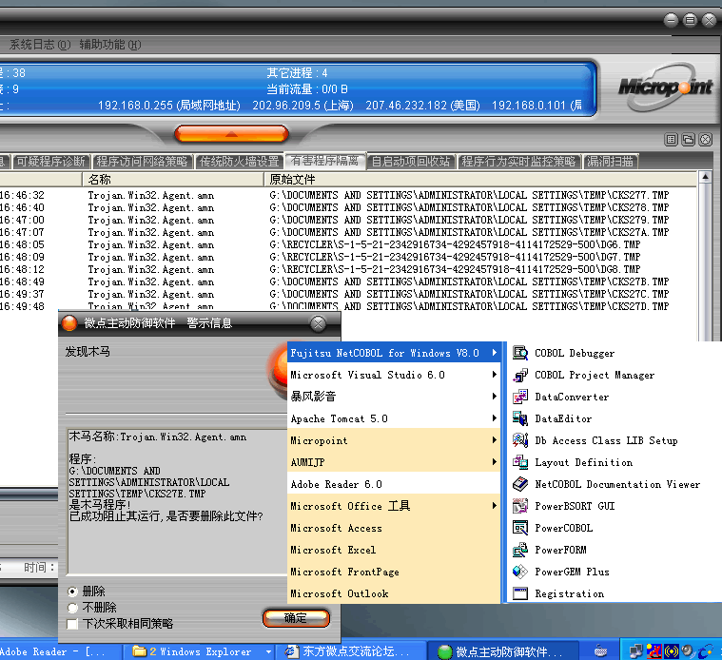The height and width of the screenshot is (660, 722).
Task: Open Registration icon in submenu
Action: 519,593
